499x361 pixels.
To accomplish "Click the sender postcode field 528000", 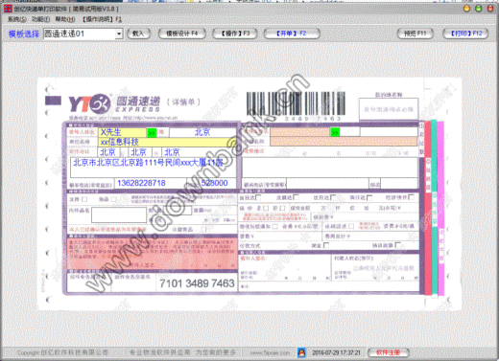I will tap(219, 183).
